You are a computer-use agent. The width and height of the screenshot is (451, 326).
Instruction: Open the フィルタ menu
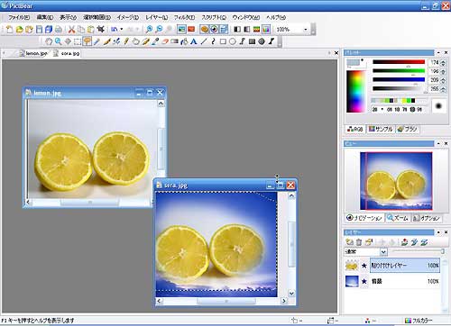184,17
